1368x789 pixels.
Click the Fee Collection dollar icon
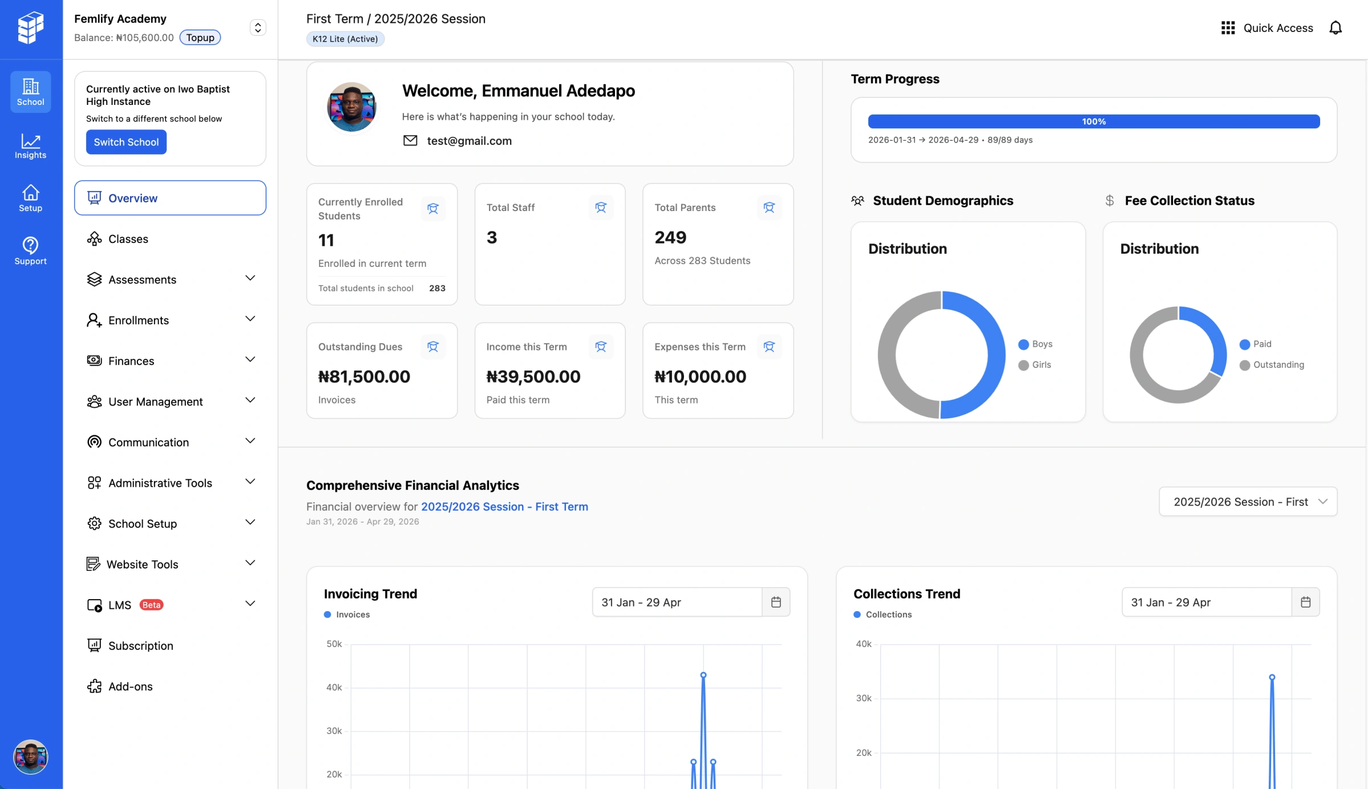(1110, 201)
